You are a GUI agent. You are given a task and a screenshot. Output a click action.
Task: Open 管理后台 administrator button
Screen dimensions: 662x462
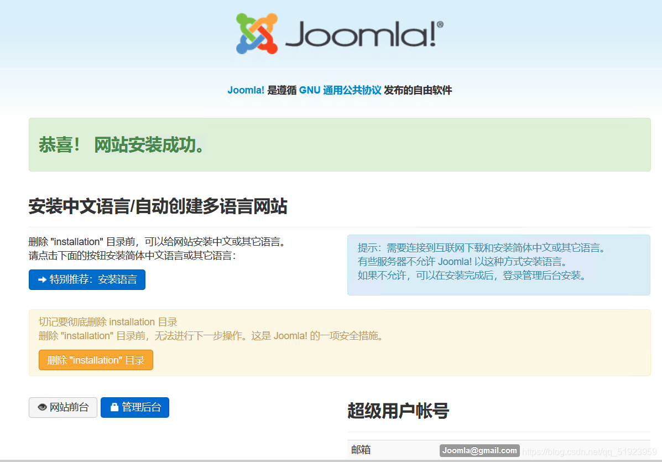point(135,408)
